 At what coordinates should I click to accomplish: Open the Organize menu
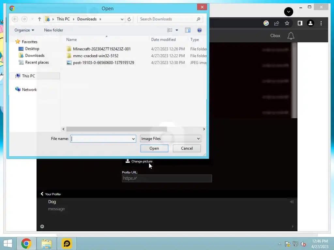point(24,30)
